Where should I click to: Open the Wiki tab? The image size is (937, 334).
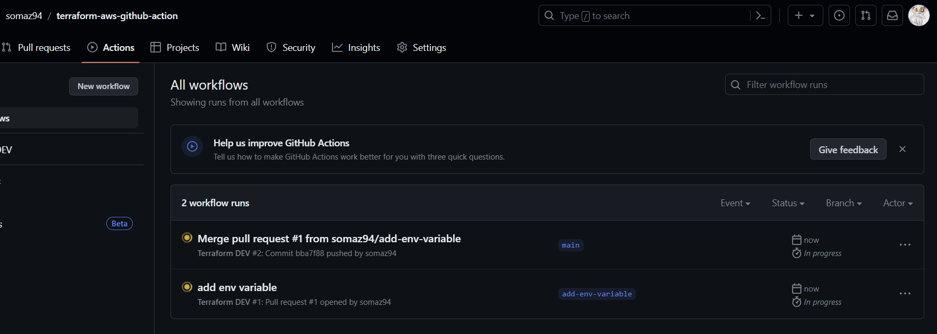tap(233, 48)
